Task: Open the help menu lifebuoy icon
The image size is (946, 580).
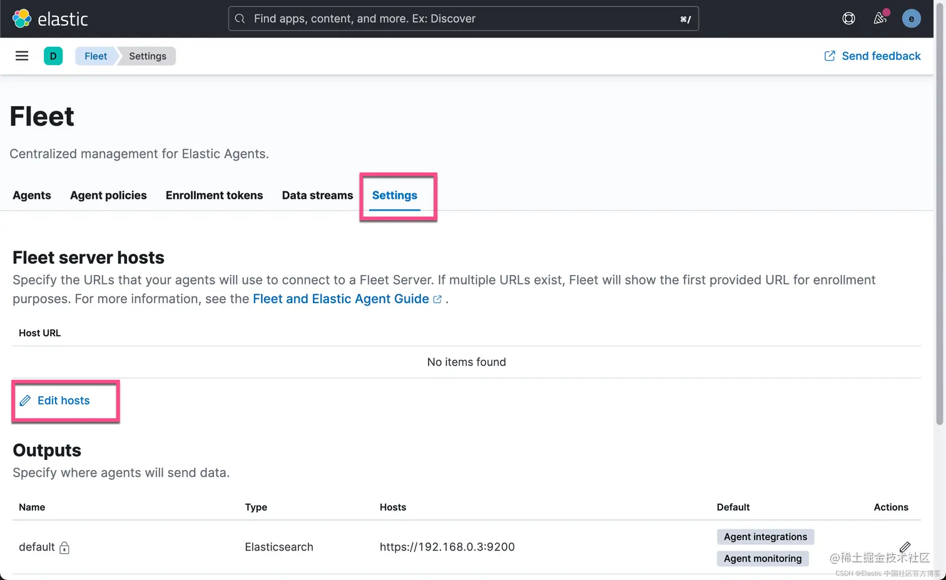Action: click(x=848, y=19)
